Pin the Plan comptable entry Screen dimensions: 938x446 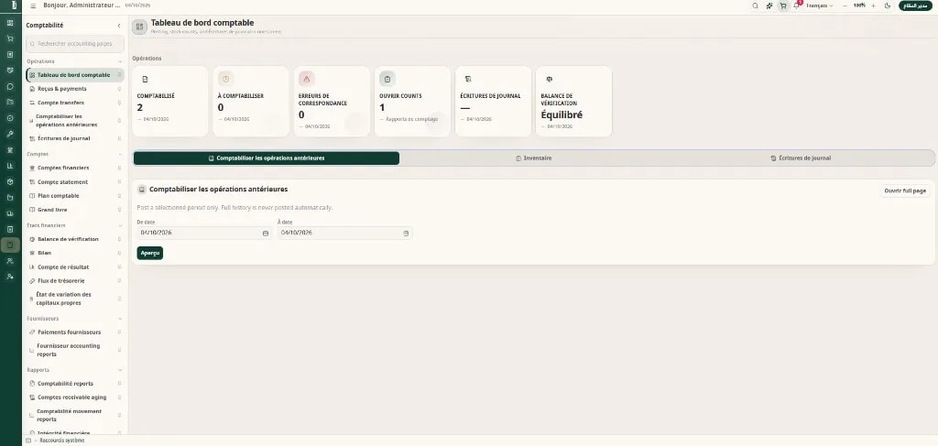pos(120,196)
